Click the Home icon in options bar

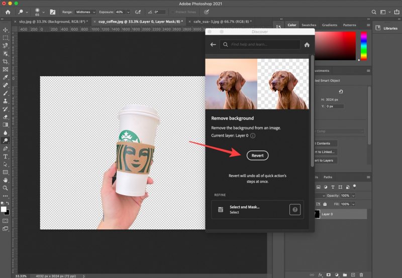pos(8,12)
